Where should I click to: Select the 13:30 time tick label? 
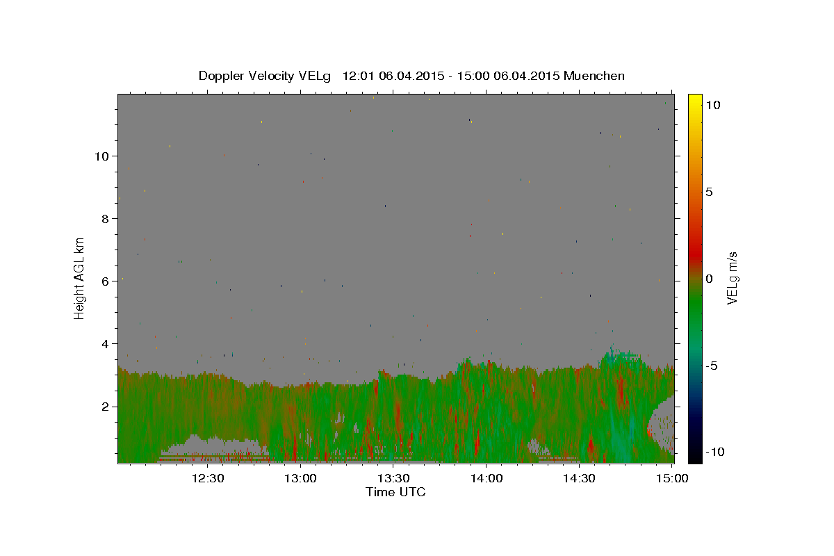click(x=393, y=478)
